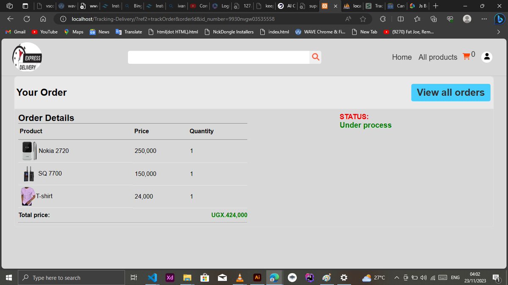The image size is (508, 285).
Task: Open the WAVE Chrome bookmark
Action: click(320, 32)
